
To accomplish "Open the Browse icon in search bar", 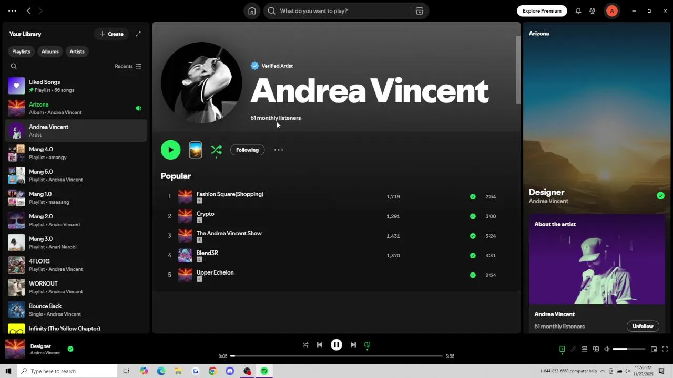I will [x=420, y=11].
